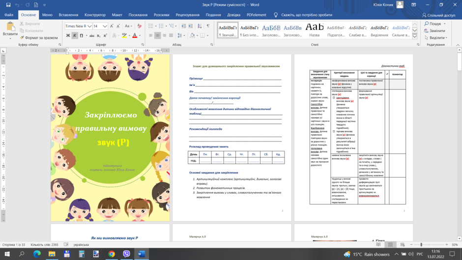Copy the selection using Копіювати
Screen dimensions: 462x260
click(31, 30)
